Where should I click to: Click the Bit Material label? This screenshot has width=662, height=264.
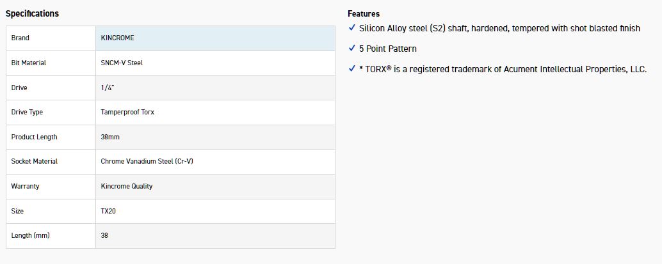[29, 63]
